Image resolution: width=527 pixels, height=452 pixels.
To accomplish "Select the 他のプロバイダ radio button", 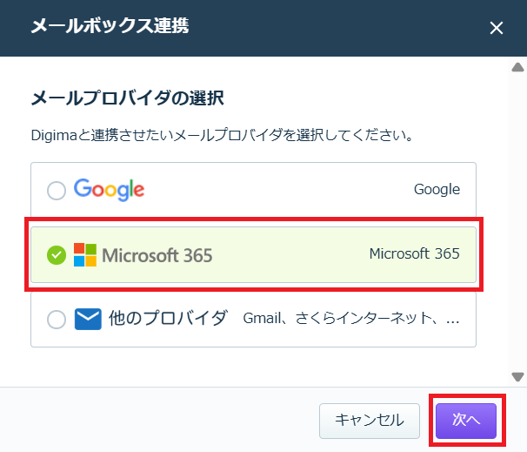I will 57,319.
